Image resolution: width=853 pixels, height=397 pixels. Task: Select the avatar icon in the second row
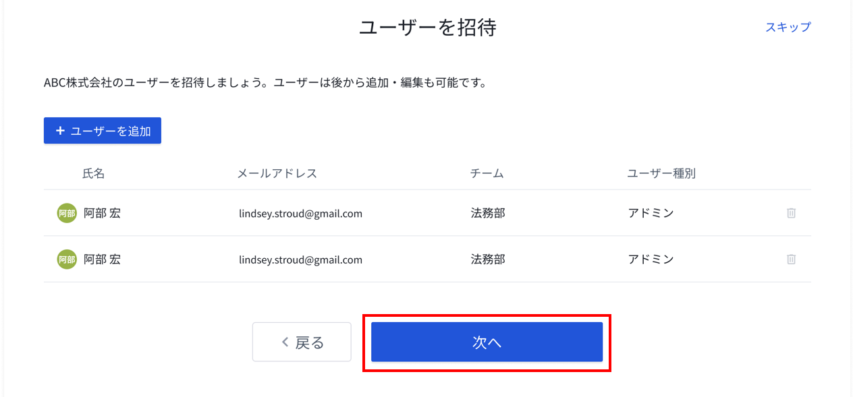point(67,259)
